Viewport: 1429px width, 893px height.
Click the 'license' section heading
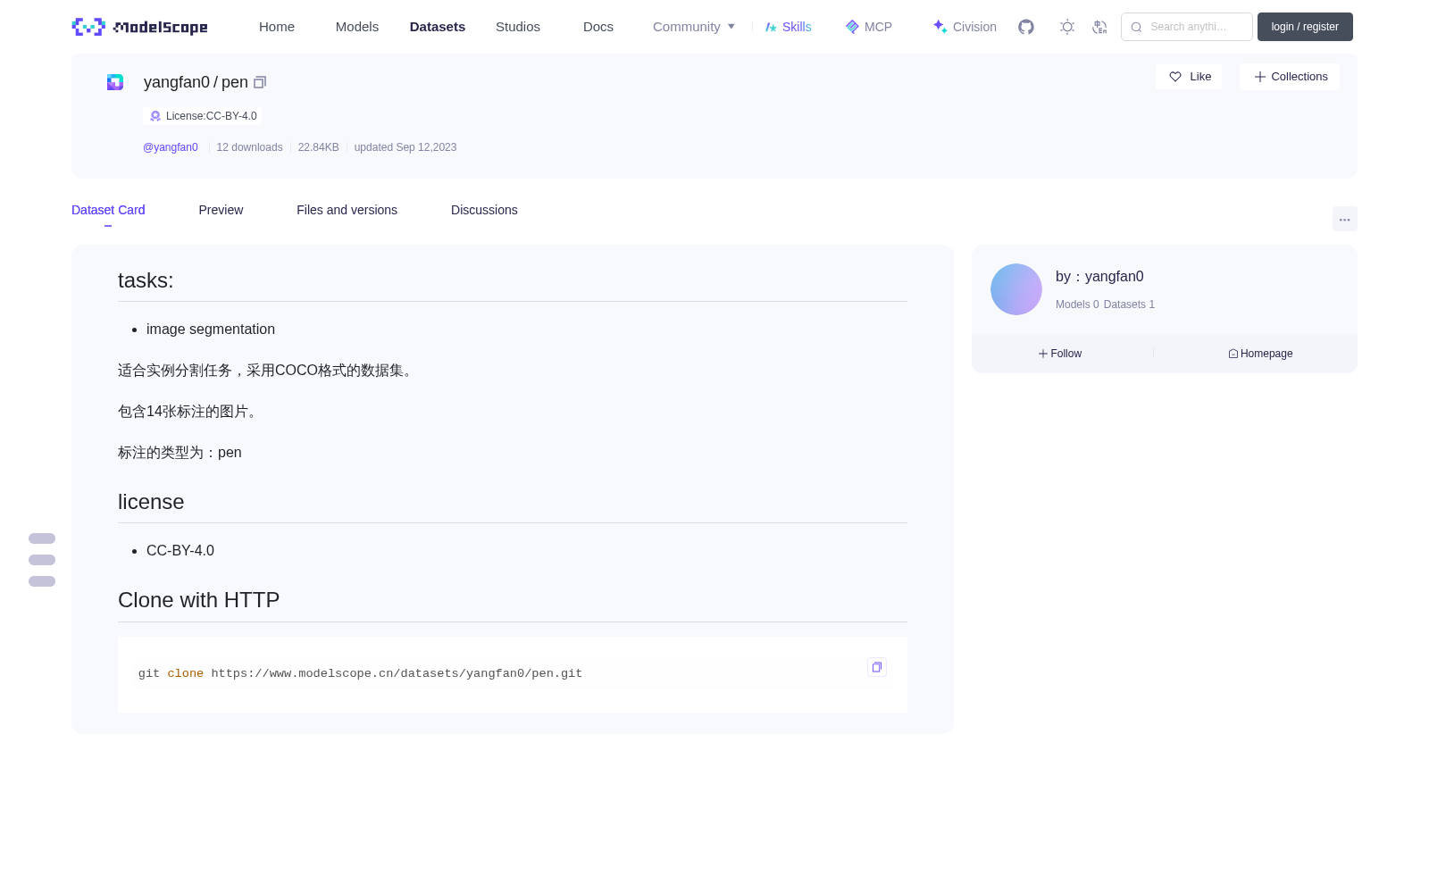pyautogui.click(x=151, y=502)
